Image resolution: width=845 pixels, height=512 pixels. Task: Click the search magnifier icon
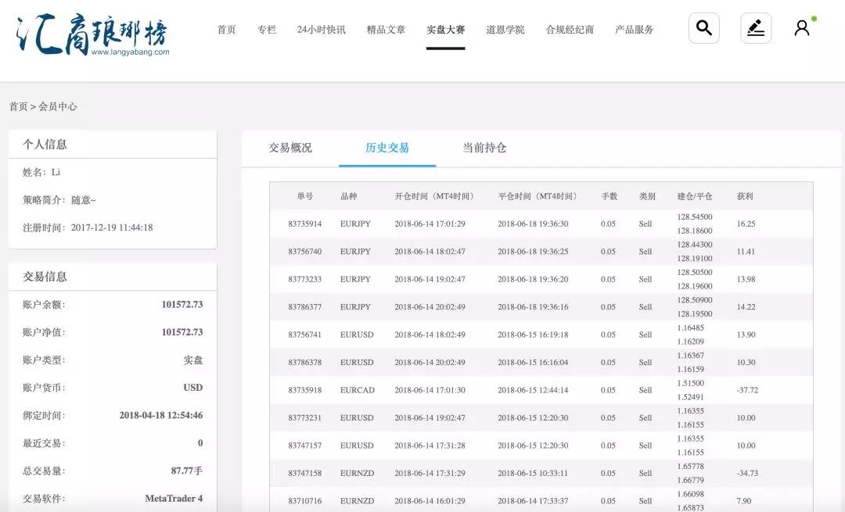tap(703, 29)
